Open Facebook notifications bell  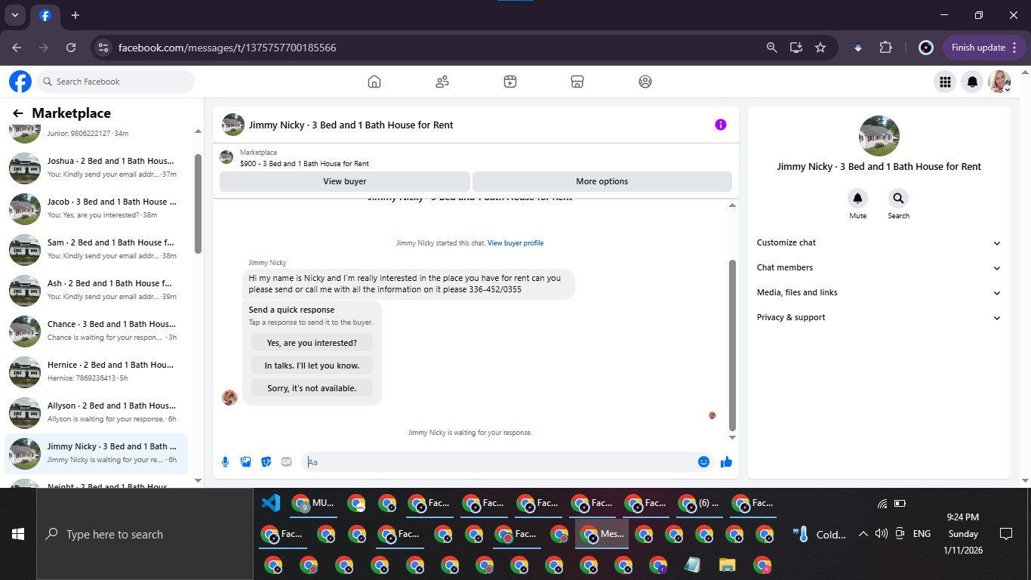973,82
